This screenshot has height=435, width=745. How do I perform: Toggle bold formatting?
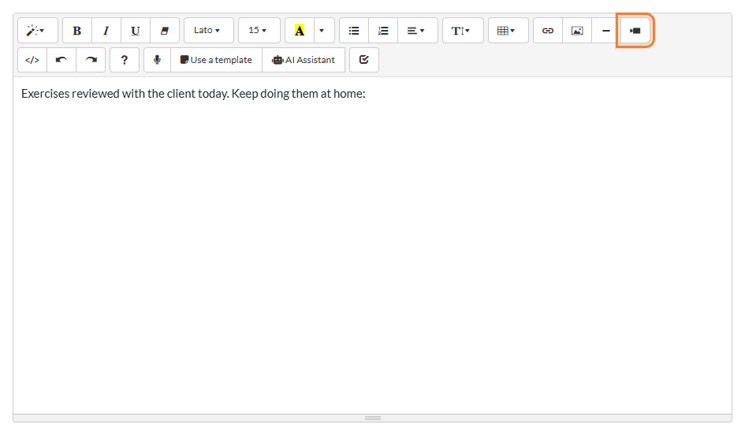(x=77, y=31)
